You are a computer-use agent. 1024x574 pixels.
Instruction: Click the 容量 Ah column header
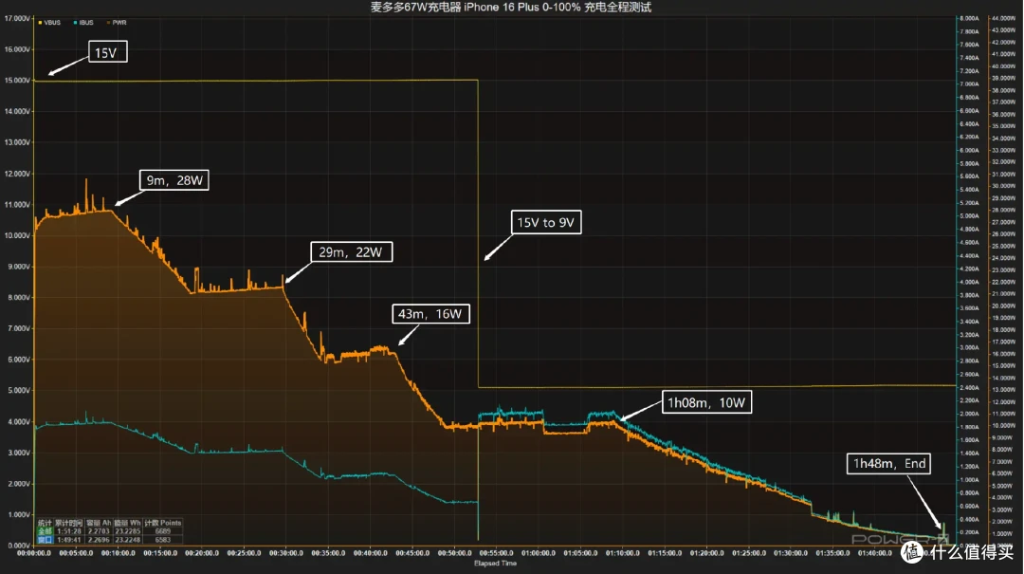[x=99, y=523]
